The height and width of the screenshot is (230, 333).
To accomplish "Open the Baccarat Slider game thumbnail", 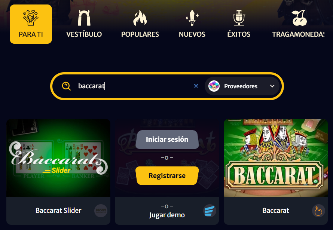I will click(58, 158).
